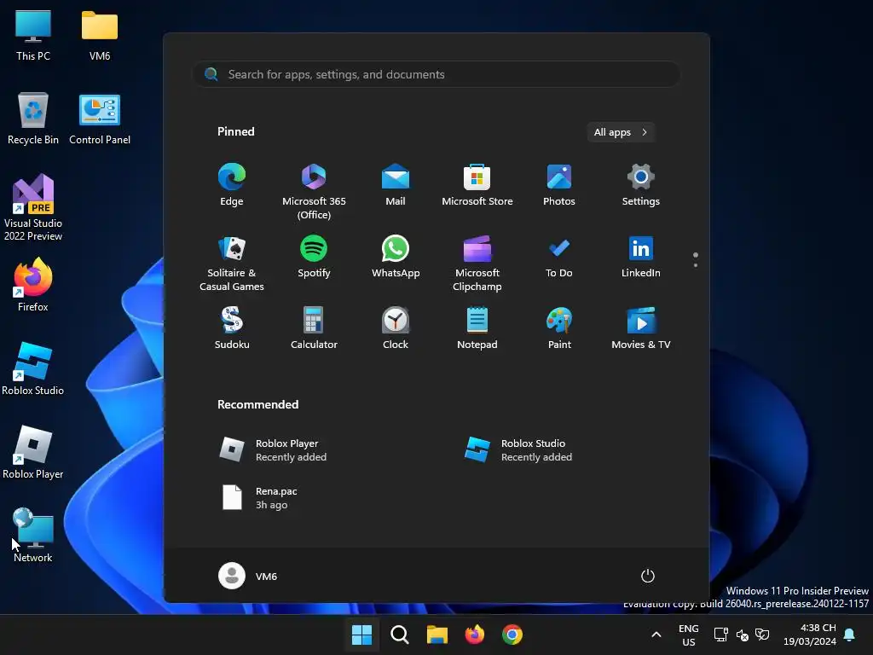Show hidden system tray icons

coord(656,635)
